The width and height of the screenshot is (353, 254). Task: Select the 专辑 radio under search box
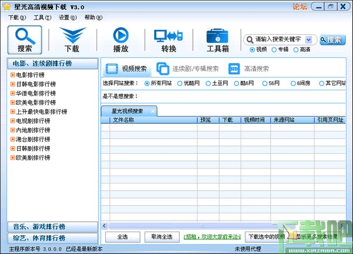pyautogui.click(x=274, y=50)
